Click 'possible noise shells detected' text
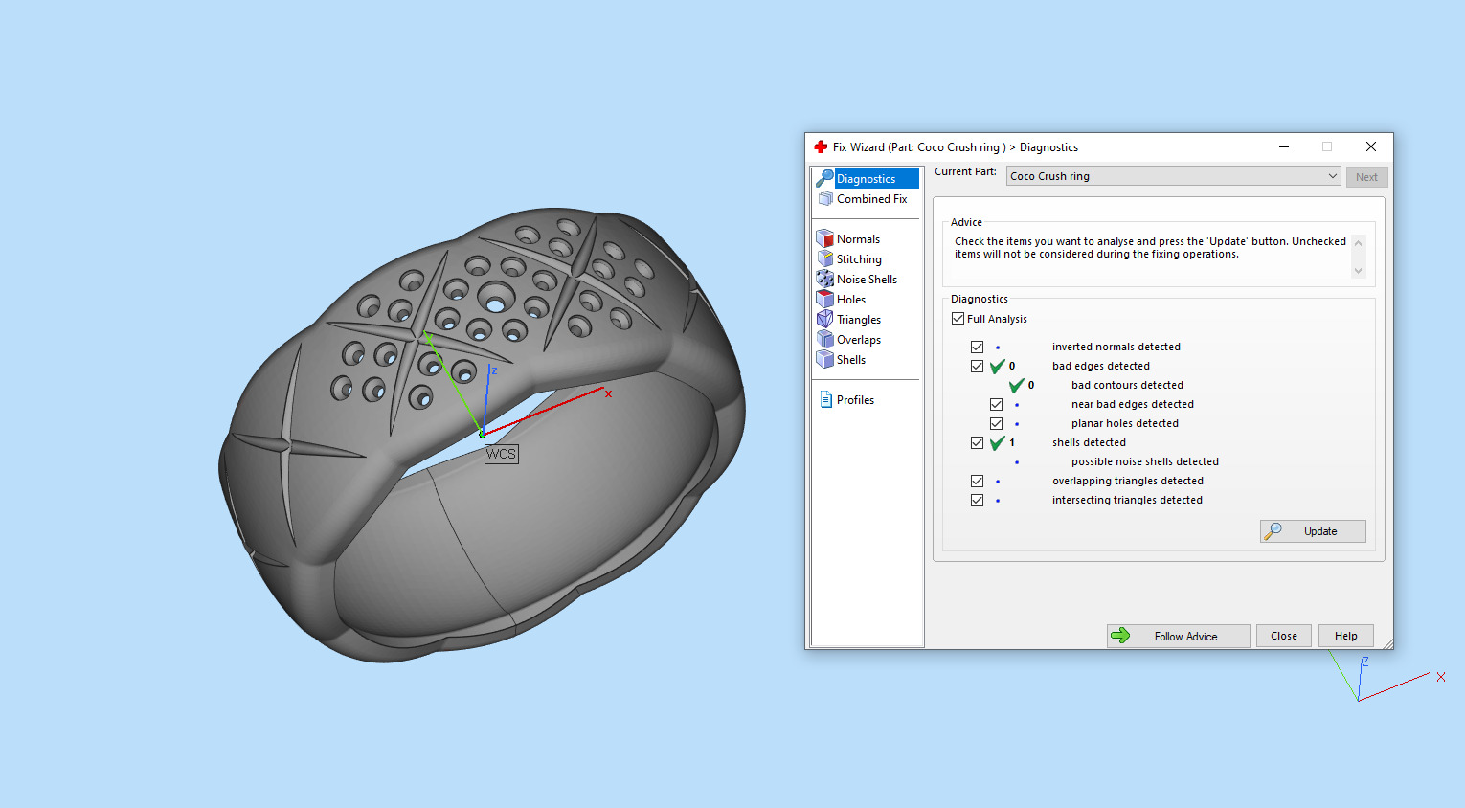This screenshot has height=808, width=1465. pos(1145,461)
